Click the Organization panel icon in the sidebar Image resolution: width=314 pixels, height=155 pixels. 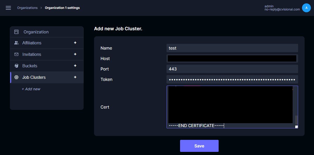16,32
